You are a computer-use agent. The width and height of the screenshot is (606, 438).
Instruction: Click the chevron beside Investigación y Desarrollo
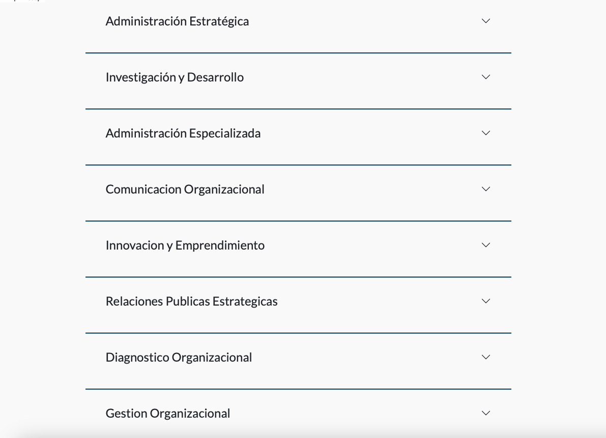click(486, 77)
